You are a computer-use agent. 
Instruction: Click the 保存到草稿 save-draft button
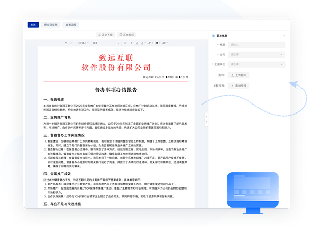[x=51, y=25]
